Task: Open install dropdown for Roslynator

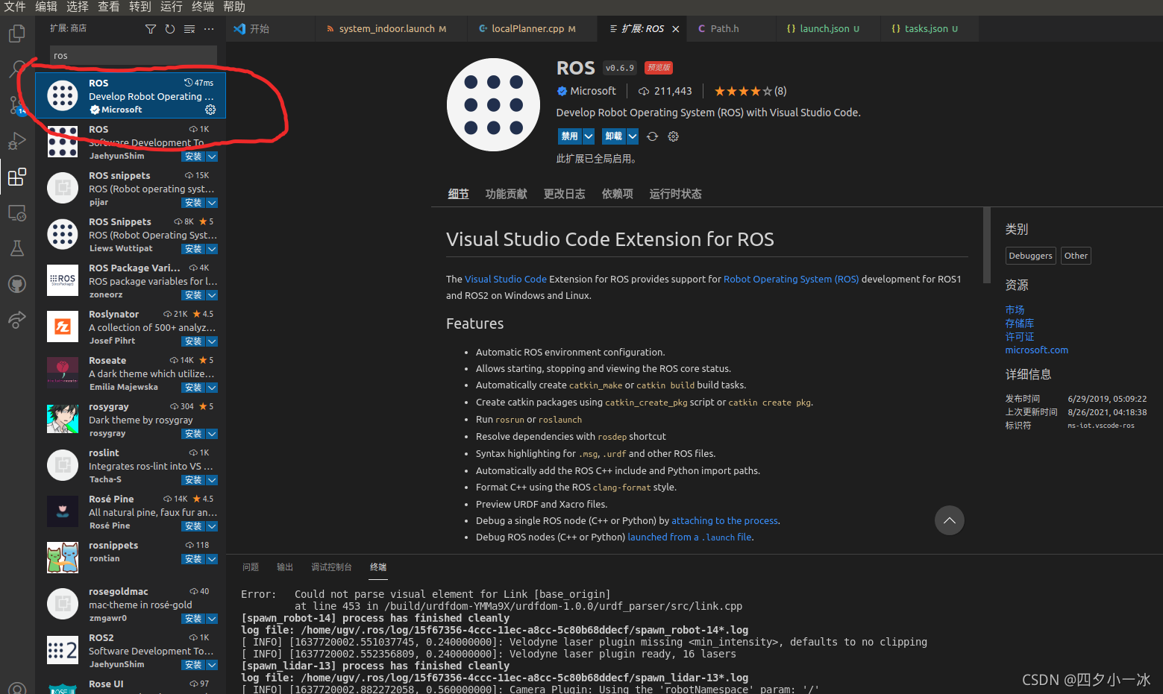Action: 212,341
